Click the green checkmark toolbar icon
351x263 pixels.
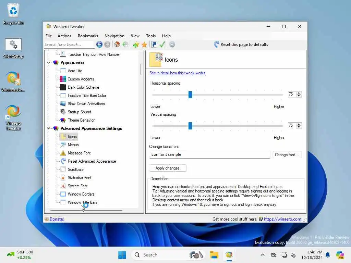tap(162, 45)
